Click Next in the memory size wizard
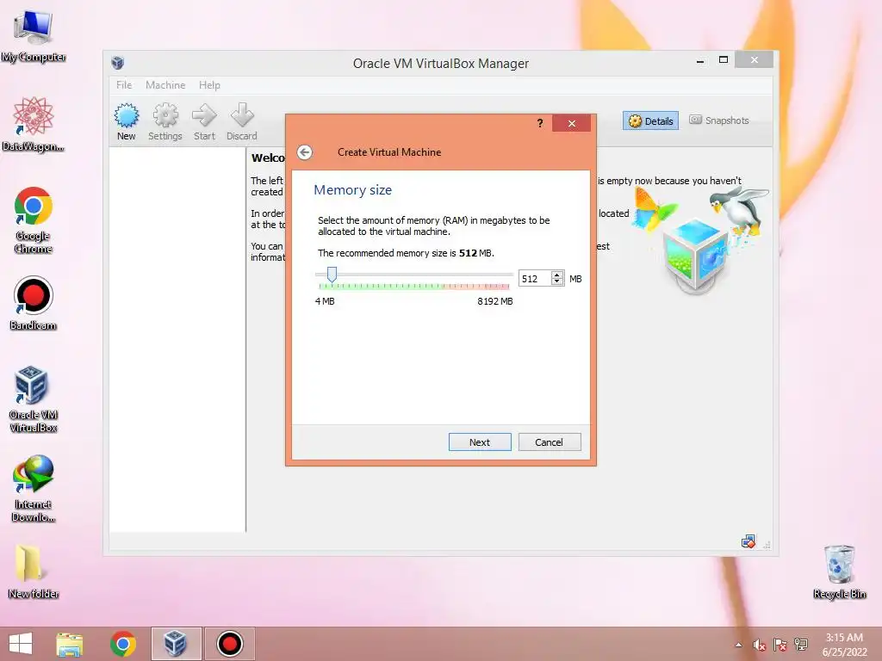 coord(480,442)
